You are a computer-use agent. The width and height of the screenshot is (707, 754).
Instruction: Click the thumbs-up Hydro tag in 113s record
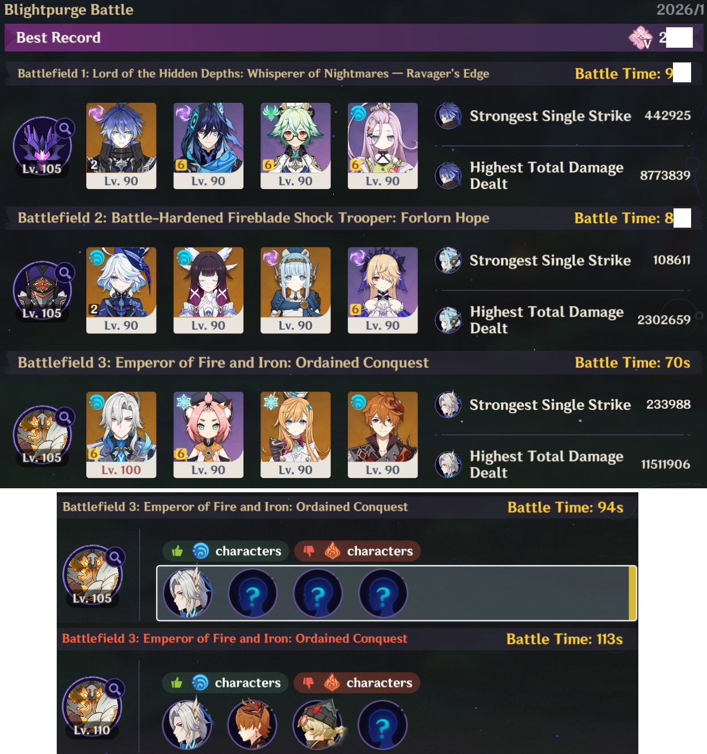click(225, 682)
